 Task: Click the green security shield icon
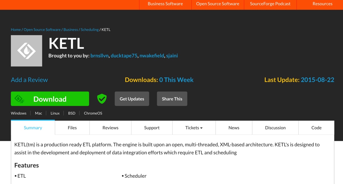[x=102, y=99]
